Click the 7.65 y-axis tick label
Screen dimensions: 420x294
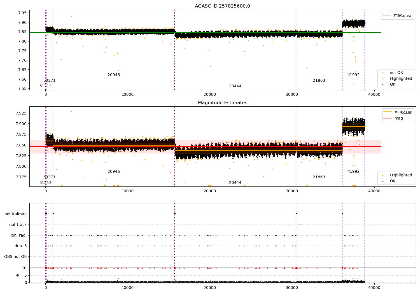click(x=22, y=70)
